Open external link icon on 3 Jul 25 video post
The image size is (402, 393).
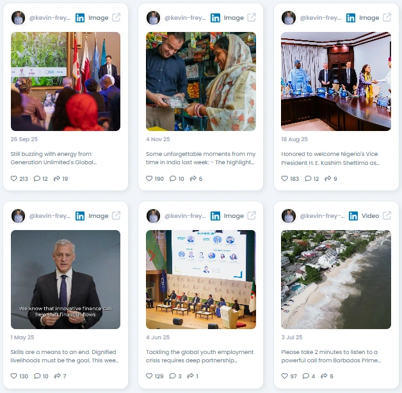coord(387,216)
